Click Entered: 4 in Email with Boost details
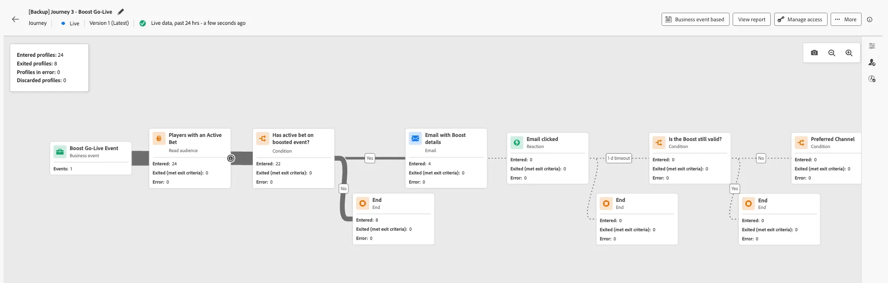The image size is (888, 283). pos(420,164)
